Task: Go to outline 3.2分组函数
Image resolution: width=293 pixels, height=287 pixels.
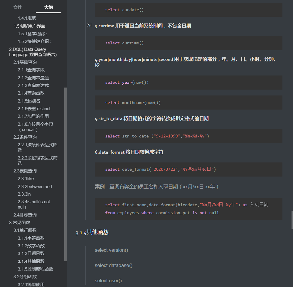Action: point(25,276)
